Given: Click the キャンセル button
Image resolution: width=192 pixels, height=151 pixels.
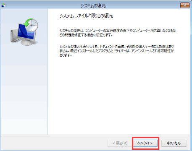Looking at the screenshot, I should [174, 143].
